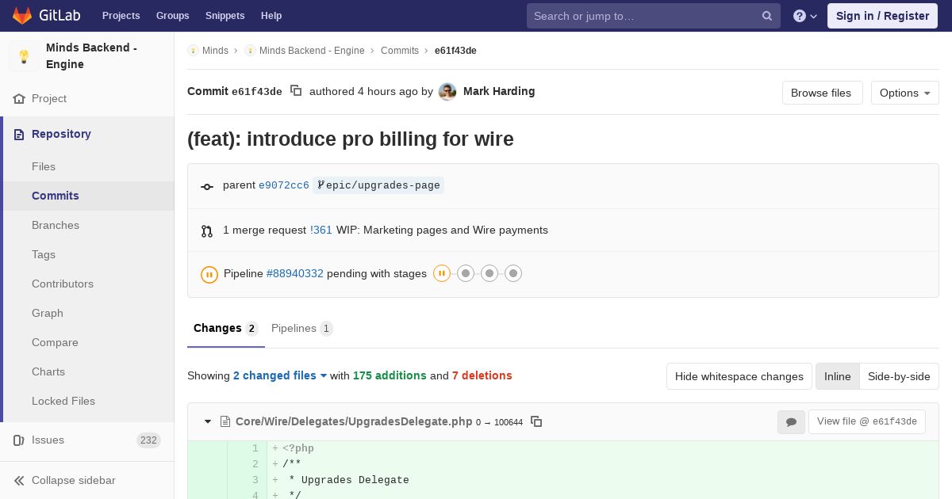952x499 pixels.
Task: Switch diff to Side-by-side view
Action: point(899,376)
